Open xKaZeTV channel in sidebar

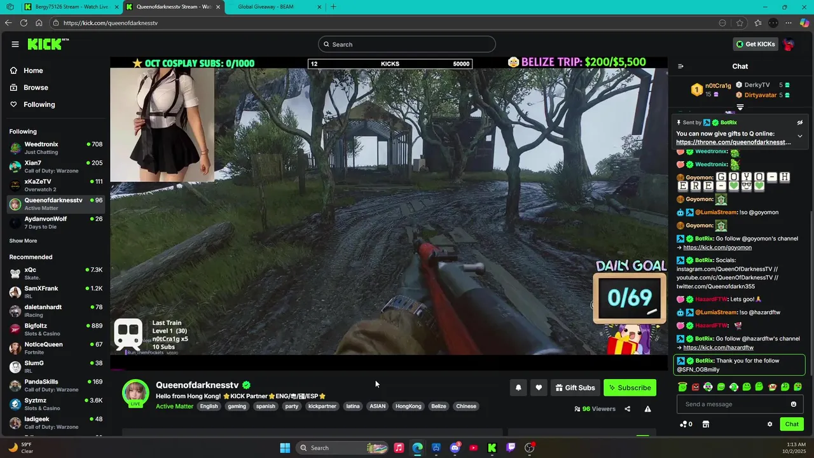click(x=56, y=185)
